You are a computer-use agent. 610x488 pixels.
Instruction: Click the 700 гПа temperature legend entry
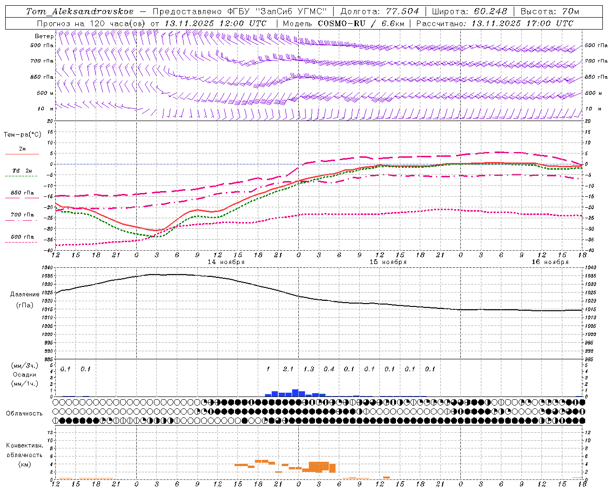click(22, 215)
